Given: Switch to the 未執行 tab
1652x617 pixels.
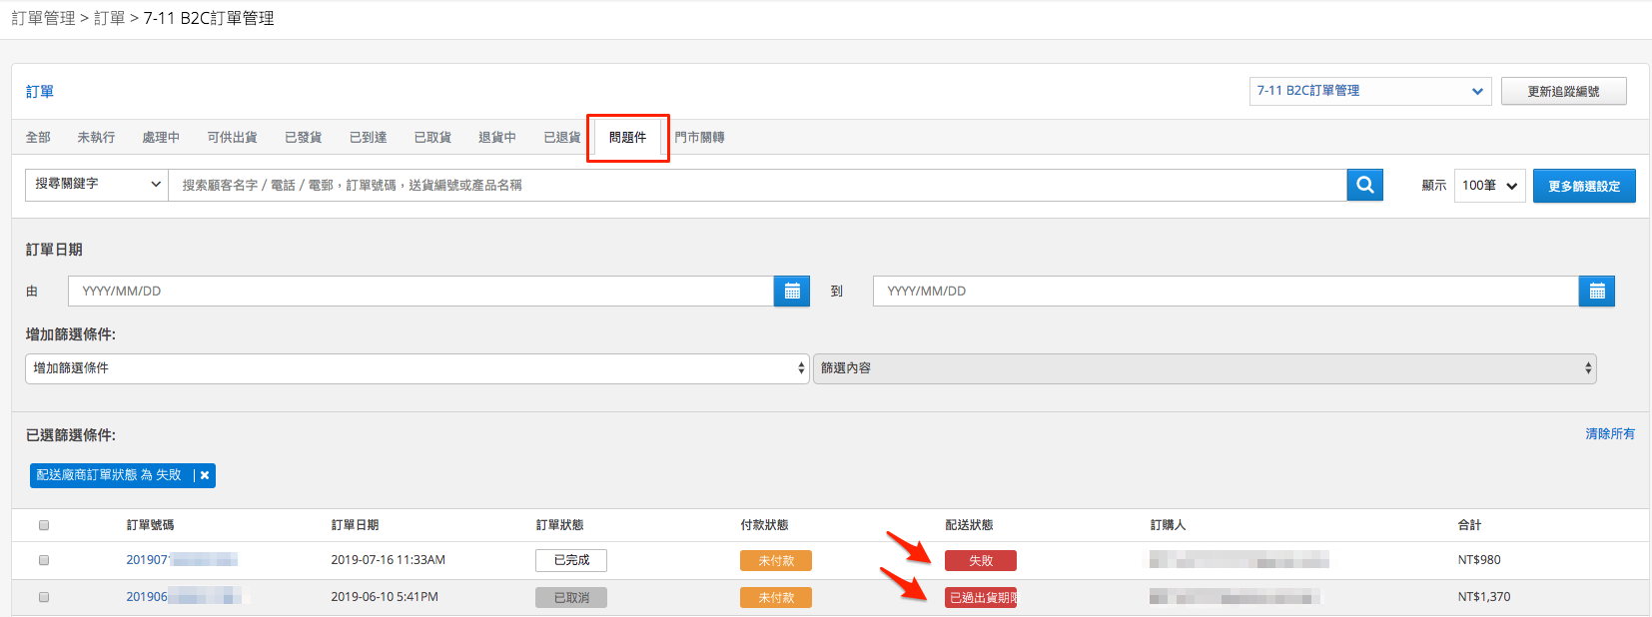Looking at the screenshot, I should tap(96, 137).
